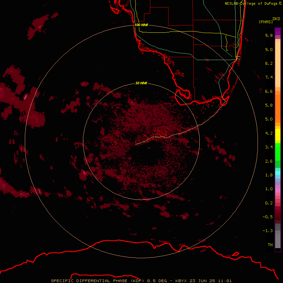The height and width of the screenshot is (283, 283).
Task: Click the 100 NMI range ring label
Action: point(141,25)
